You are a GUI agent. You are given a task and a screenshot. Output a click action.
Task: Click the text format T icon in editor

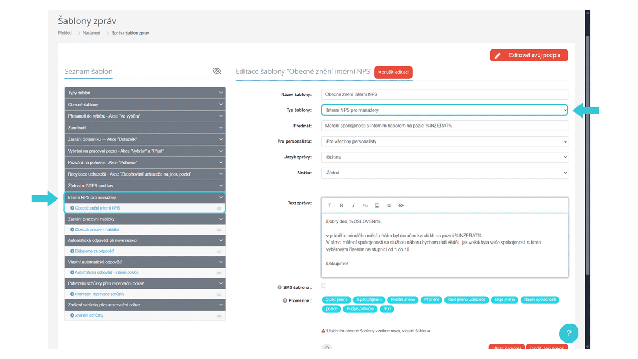[330, 205]
